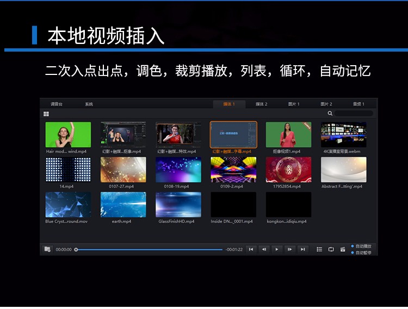The height and width of the screenshot is (309, 408).
Task: Enable the 自动播放 option
Action: [x=353, y=246]
